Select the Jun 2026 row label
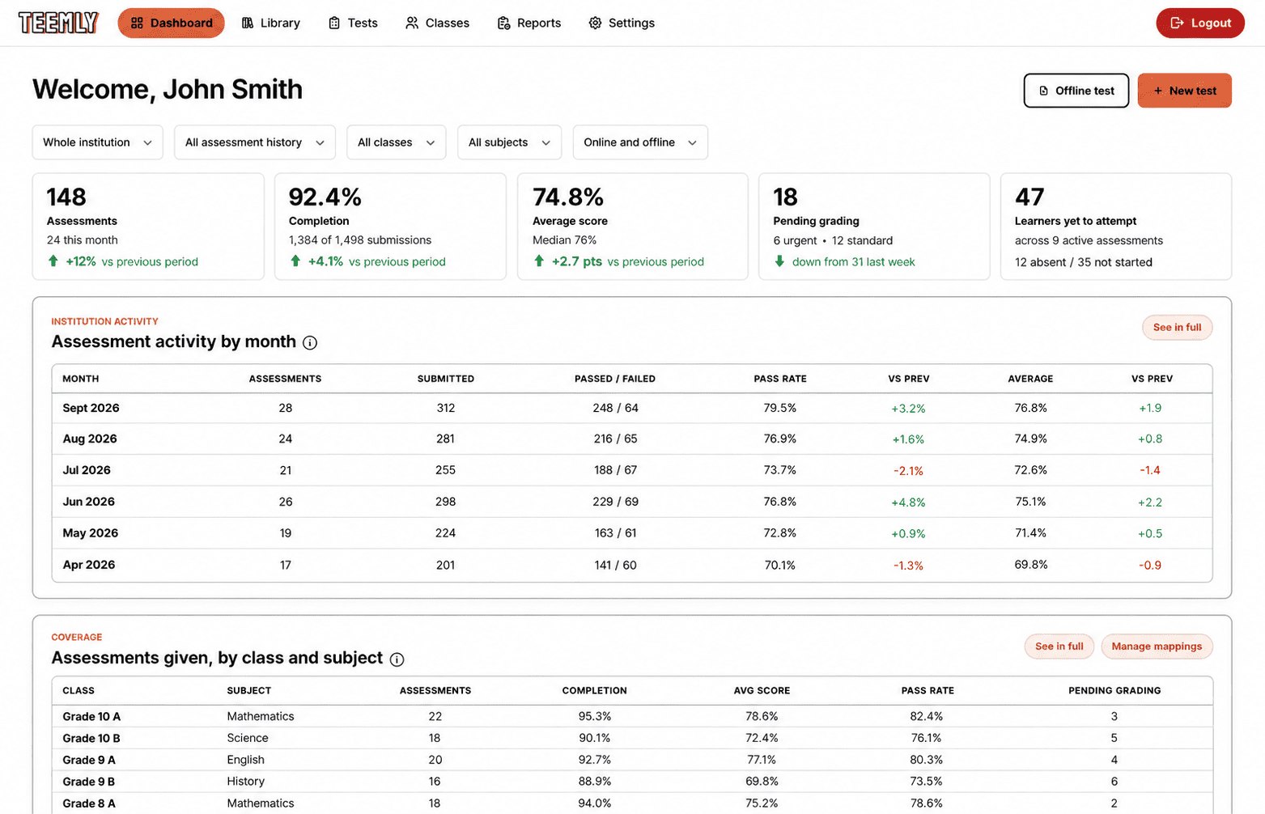Viewport: 1265px width, 814px height. (x=89, y=502)
